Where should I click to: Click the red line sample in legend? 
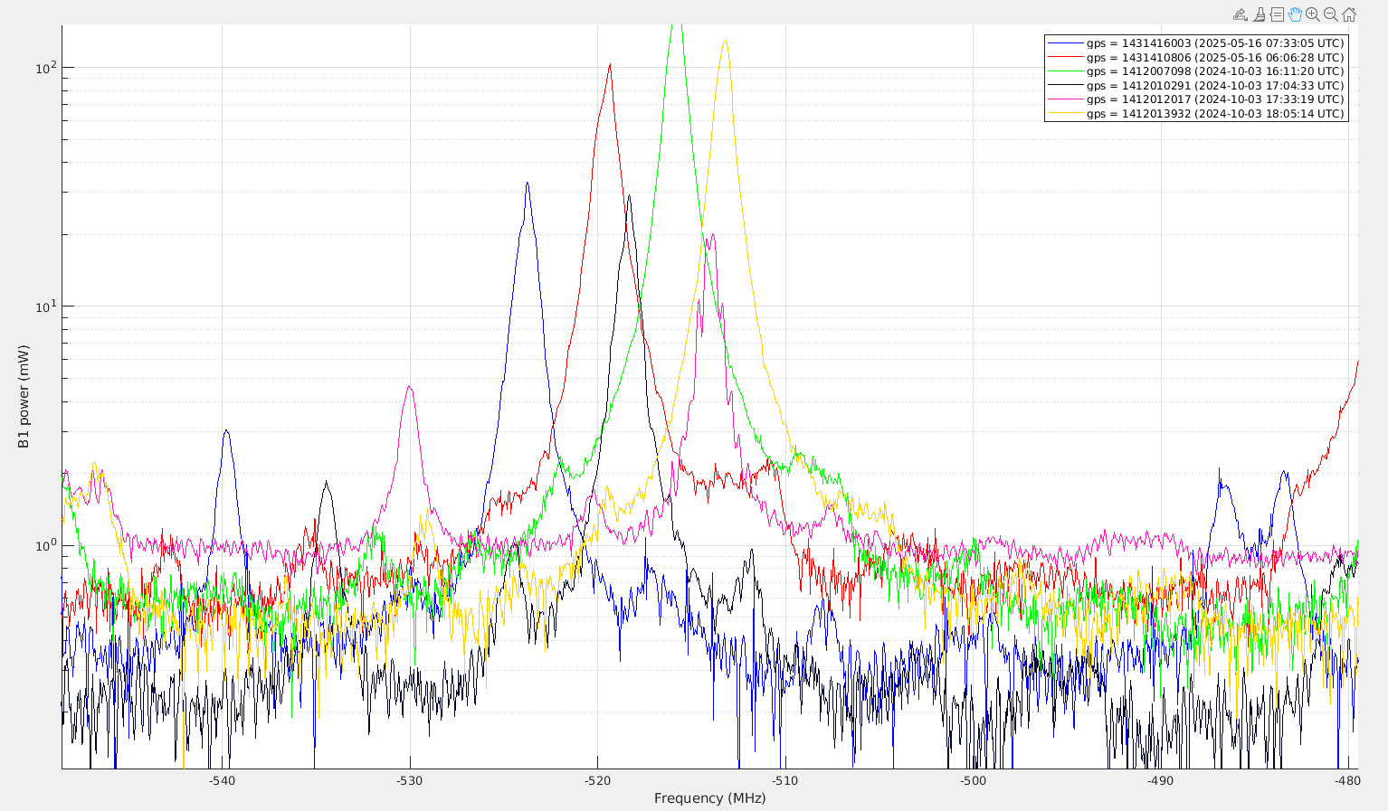tap(1066, 57)
